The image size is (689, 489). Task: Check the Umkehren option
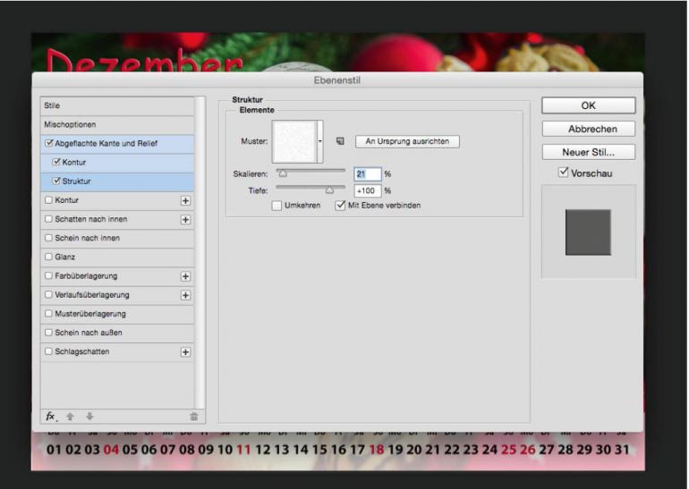pyautogui.click(x=276, y=206)
